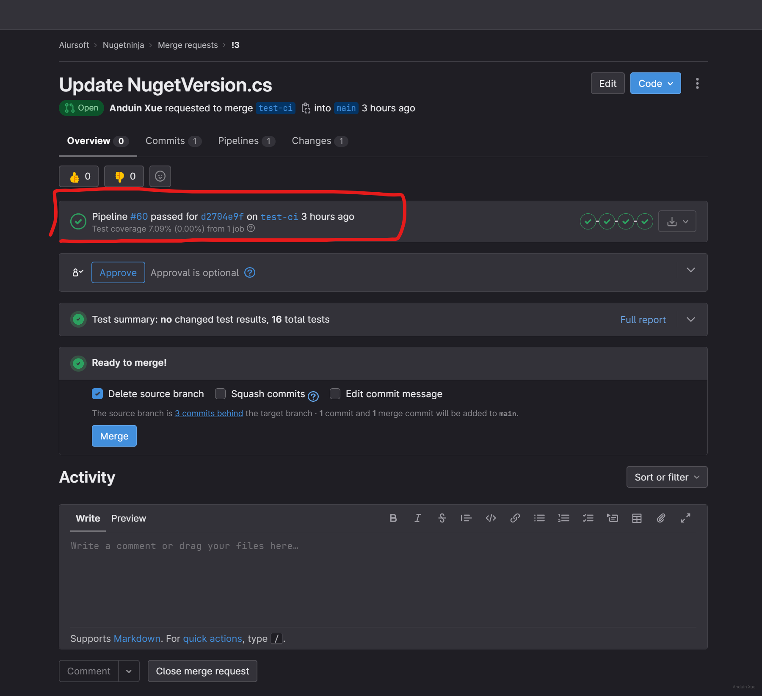Open the Code dropdown menu
The width and height of the screenshot is (762, 696).
click(655, 83)
